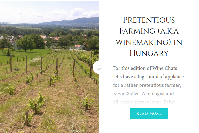Open the vineyard featured image

[50, 67]
